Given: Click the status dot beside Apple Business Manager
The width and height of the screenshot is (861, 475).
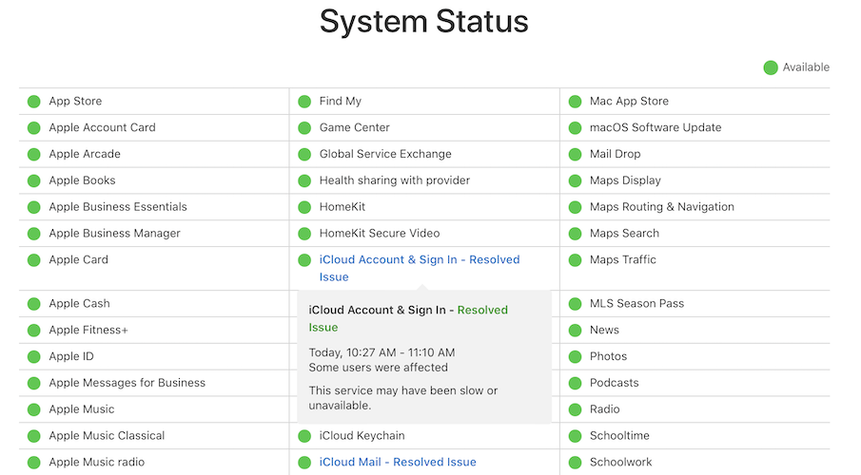Looking at the screenshot, I should coord(34,234).
